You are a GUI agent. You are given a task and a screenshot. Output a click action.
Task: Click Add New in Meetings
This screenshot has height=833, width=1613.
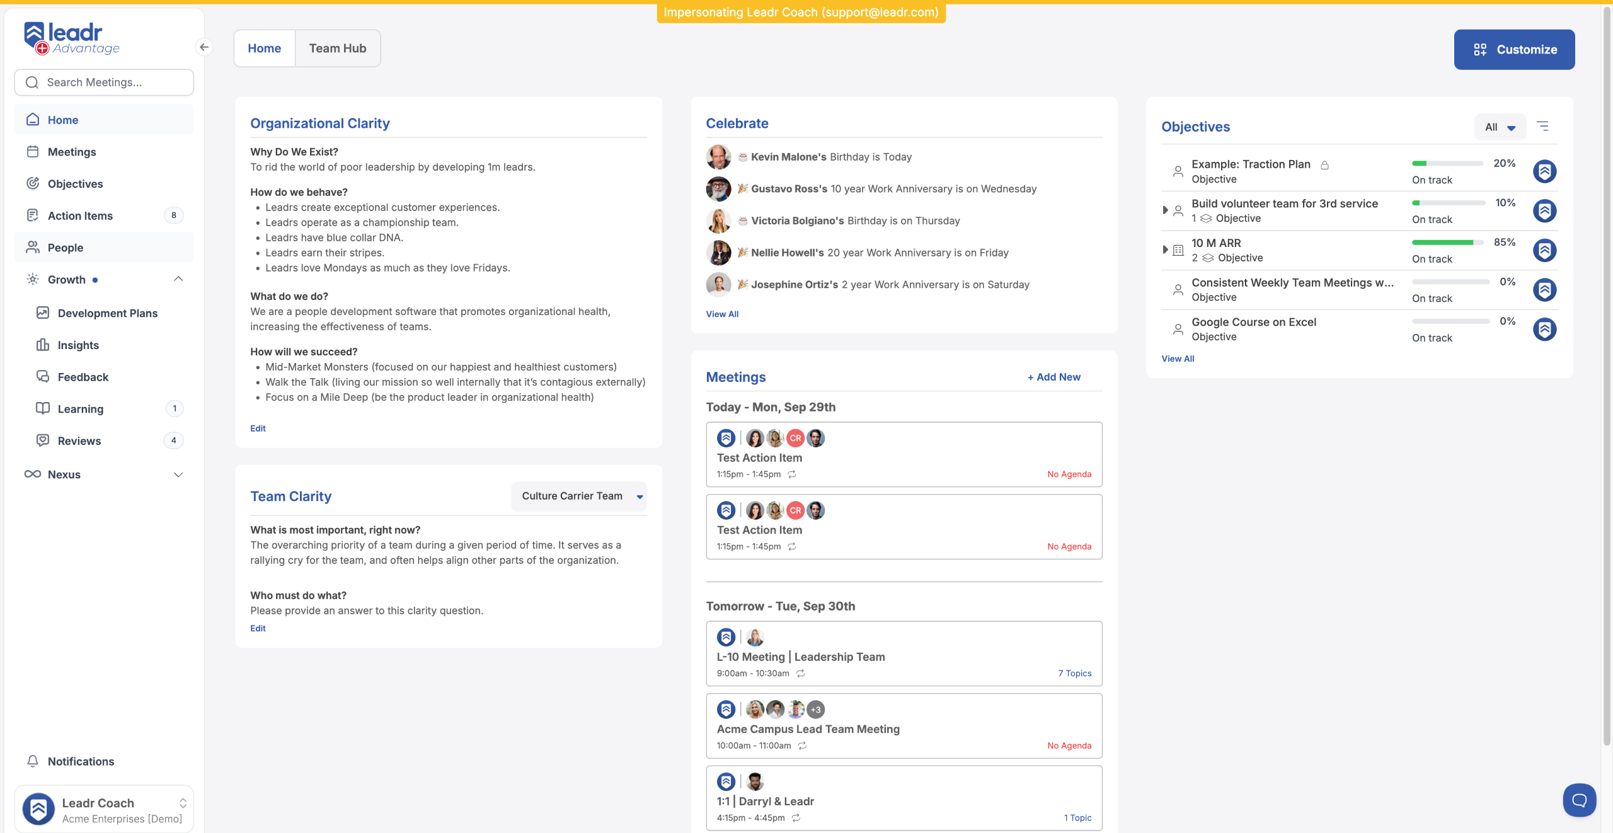(1053, 377)
